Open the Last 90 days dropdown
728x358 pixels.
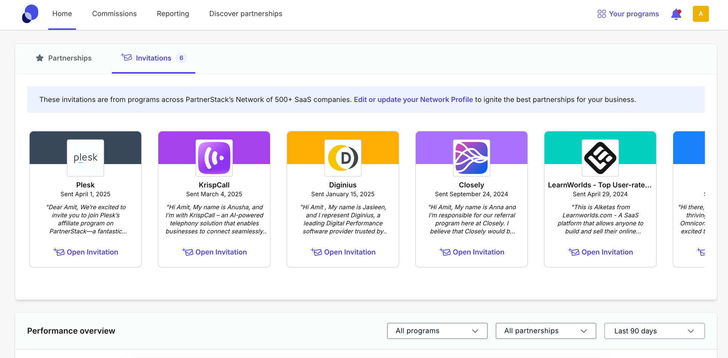click(x=654, y=331)
